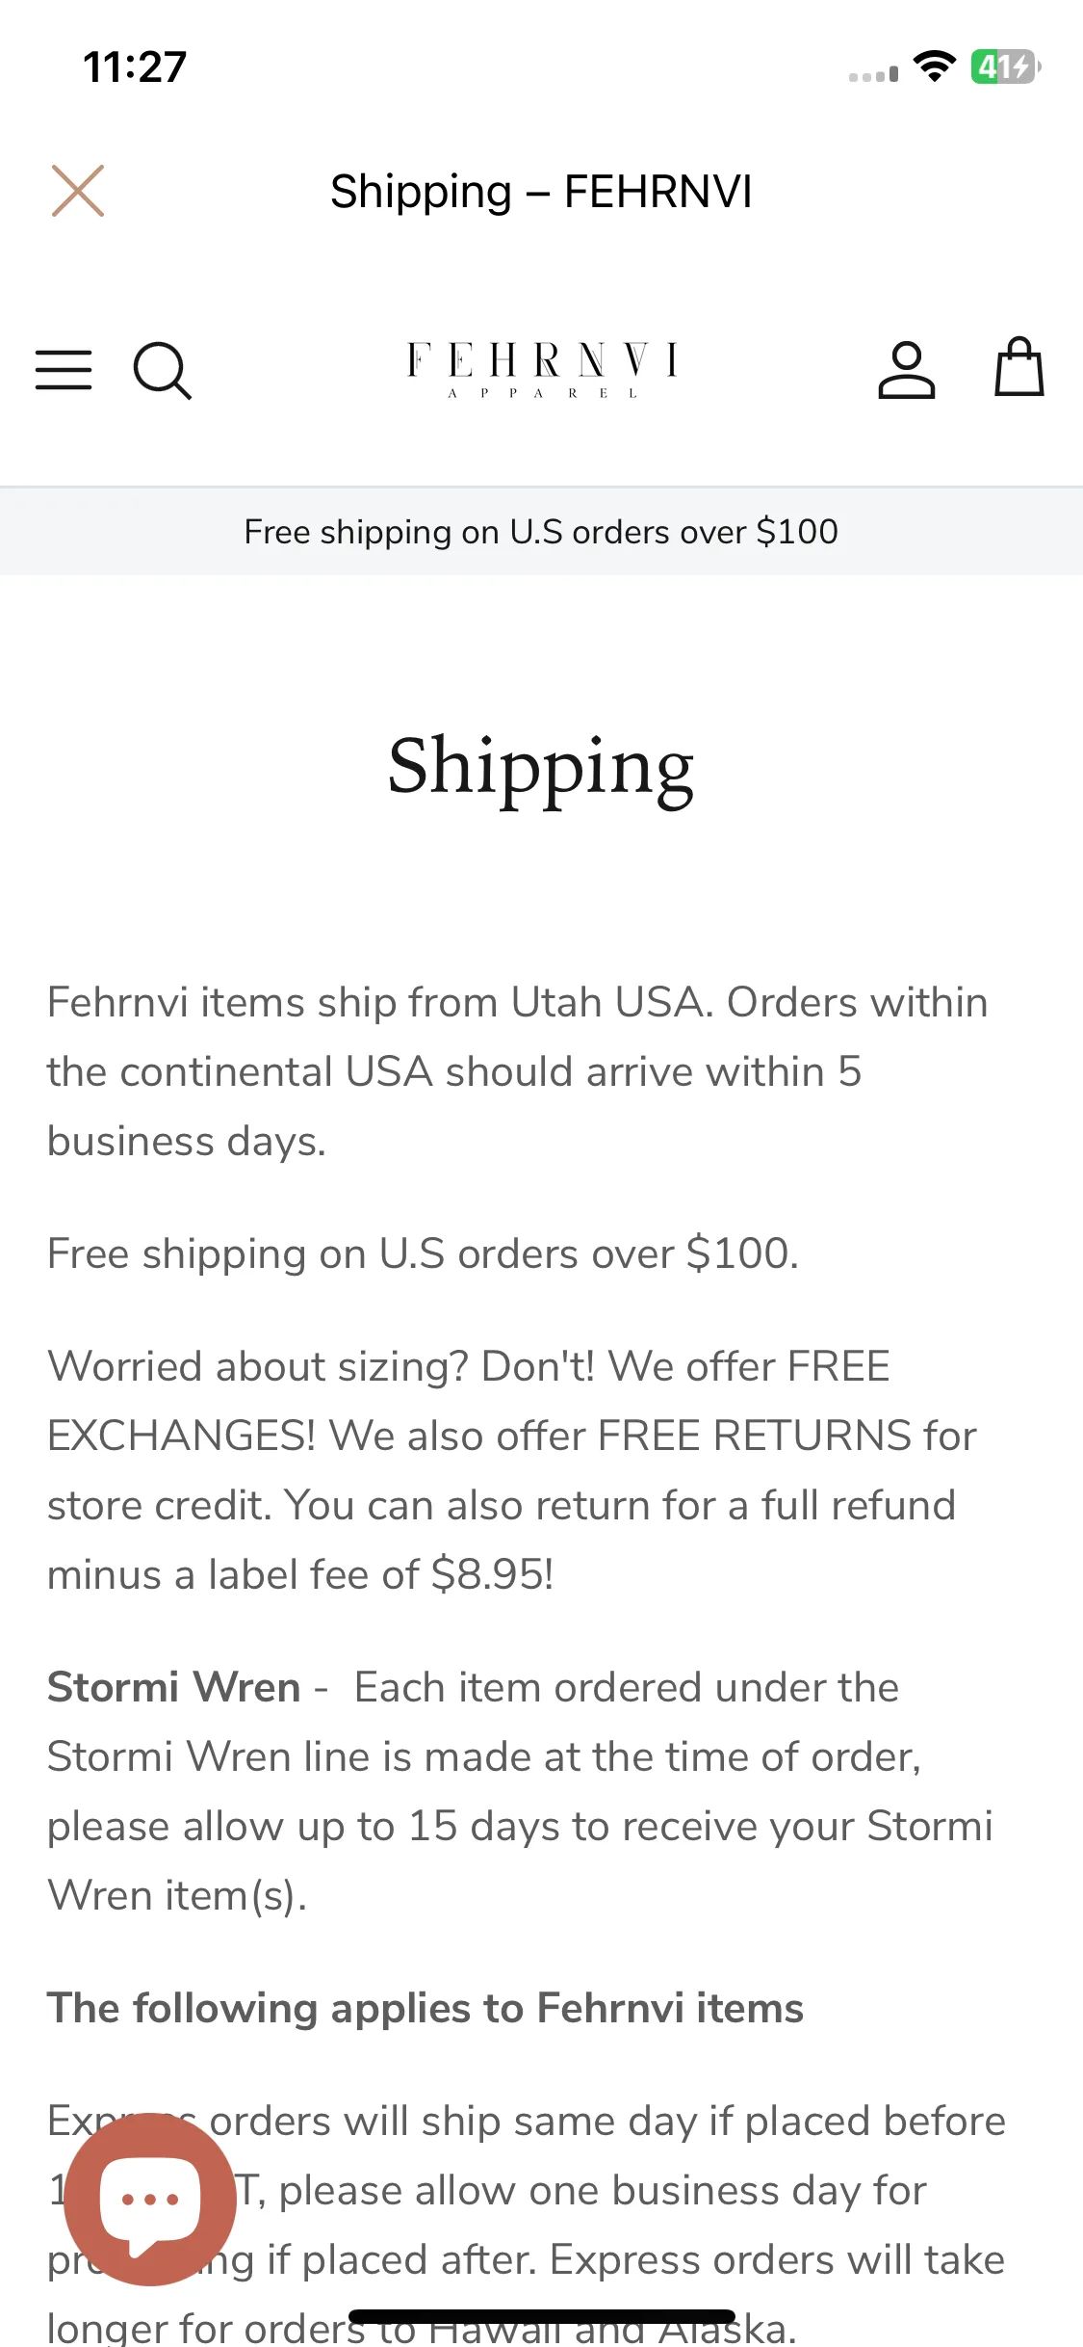Click the large Shipping heading
Image resolution: width=1083 pixels, height=2347 pixels.
pos(541,766)
